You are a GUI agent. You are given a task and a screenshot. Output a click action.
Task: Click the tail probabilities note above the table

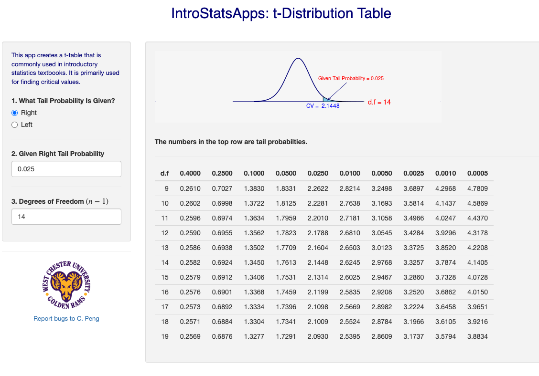[x=231, y=142]
